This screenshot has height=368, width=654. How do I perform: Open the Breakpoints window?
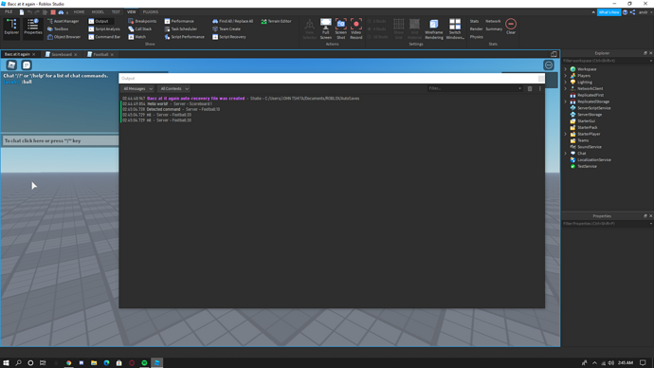click(x=142, y=21)
